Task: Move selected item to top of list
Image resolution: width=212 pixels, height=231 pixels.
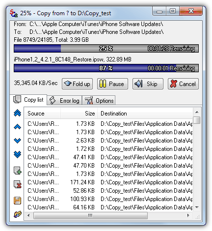Action: (17, 113)
